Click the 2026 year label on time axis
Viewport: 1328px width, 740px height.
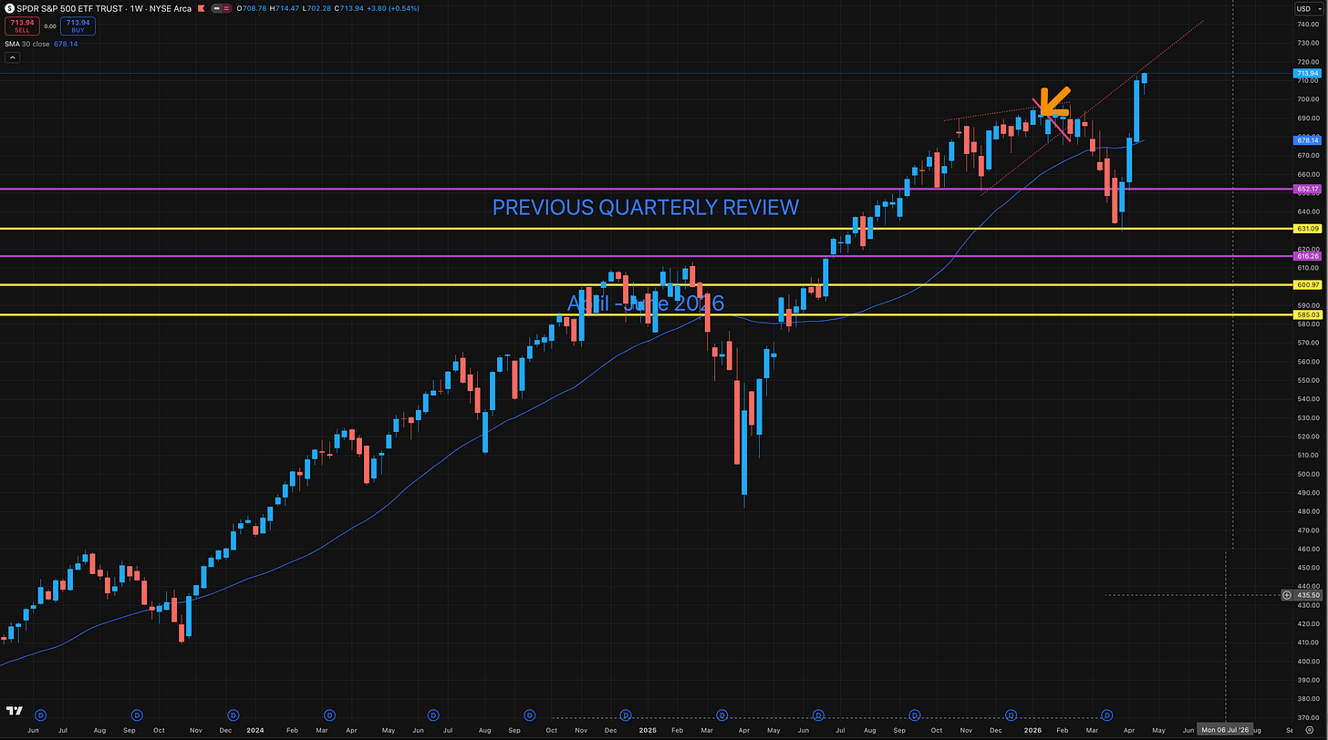point(1032,730)
